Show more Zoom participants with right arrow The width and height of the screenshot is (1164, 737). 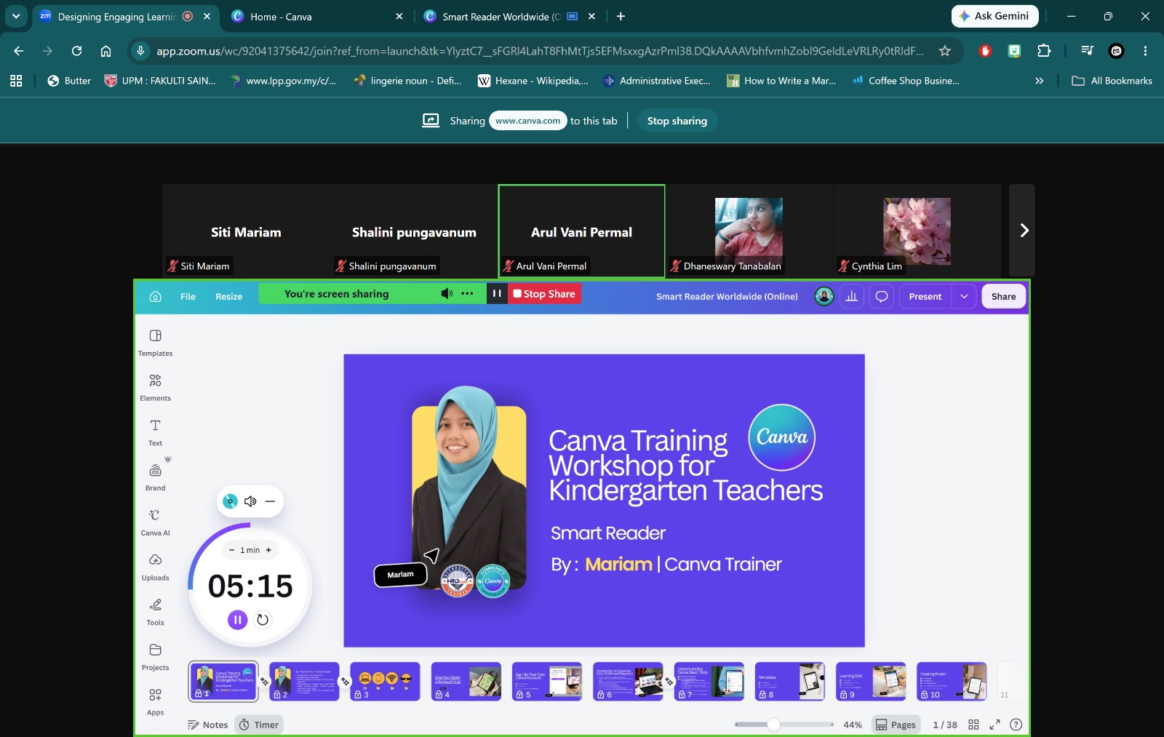(x=1022, y=231)
